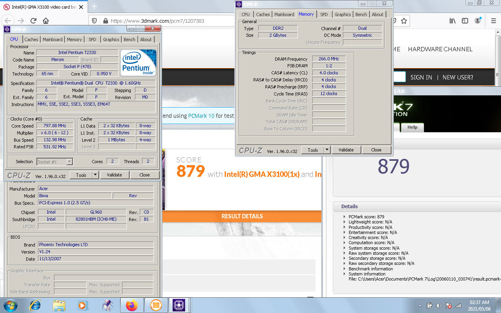Open the Socket #1 selection dropdown
Screen dimensions: 501x313
(x=55, y=162)
